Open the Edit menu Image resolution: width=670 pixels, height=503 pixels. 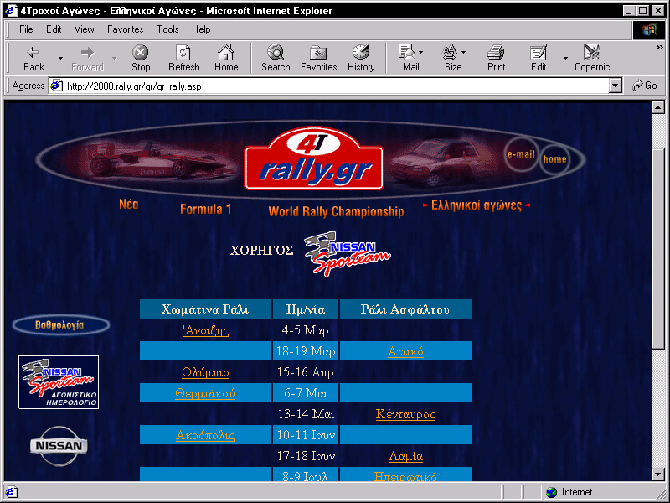tap(54, 29)
